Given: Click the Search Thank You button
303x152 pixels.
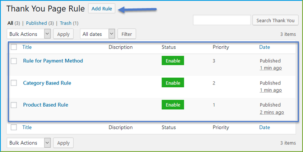Looking at the screenshot, I should click(276, 21).
